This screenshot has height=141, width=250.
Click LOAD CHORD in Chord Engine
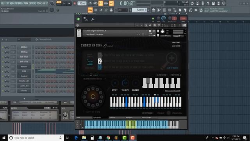point(176,46)
